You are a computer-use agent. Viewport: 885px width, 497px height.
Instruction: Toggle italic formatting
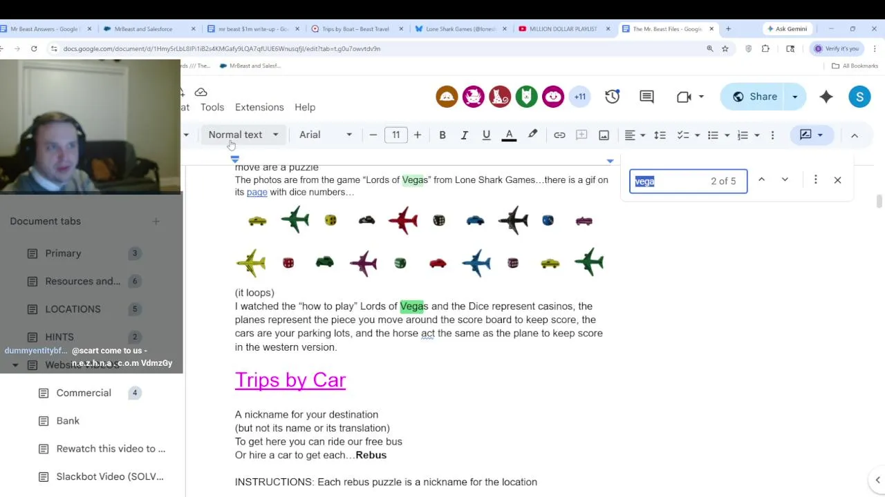click(465, 135)
